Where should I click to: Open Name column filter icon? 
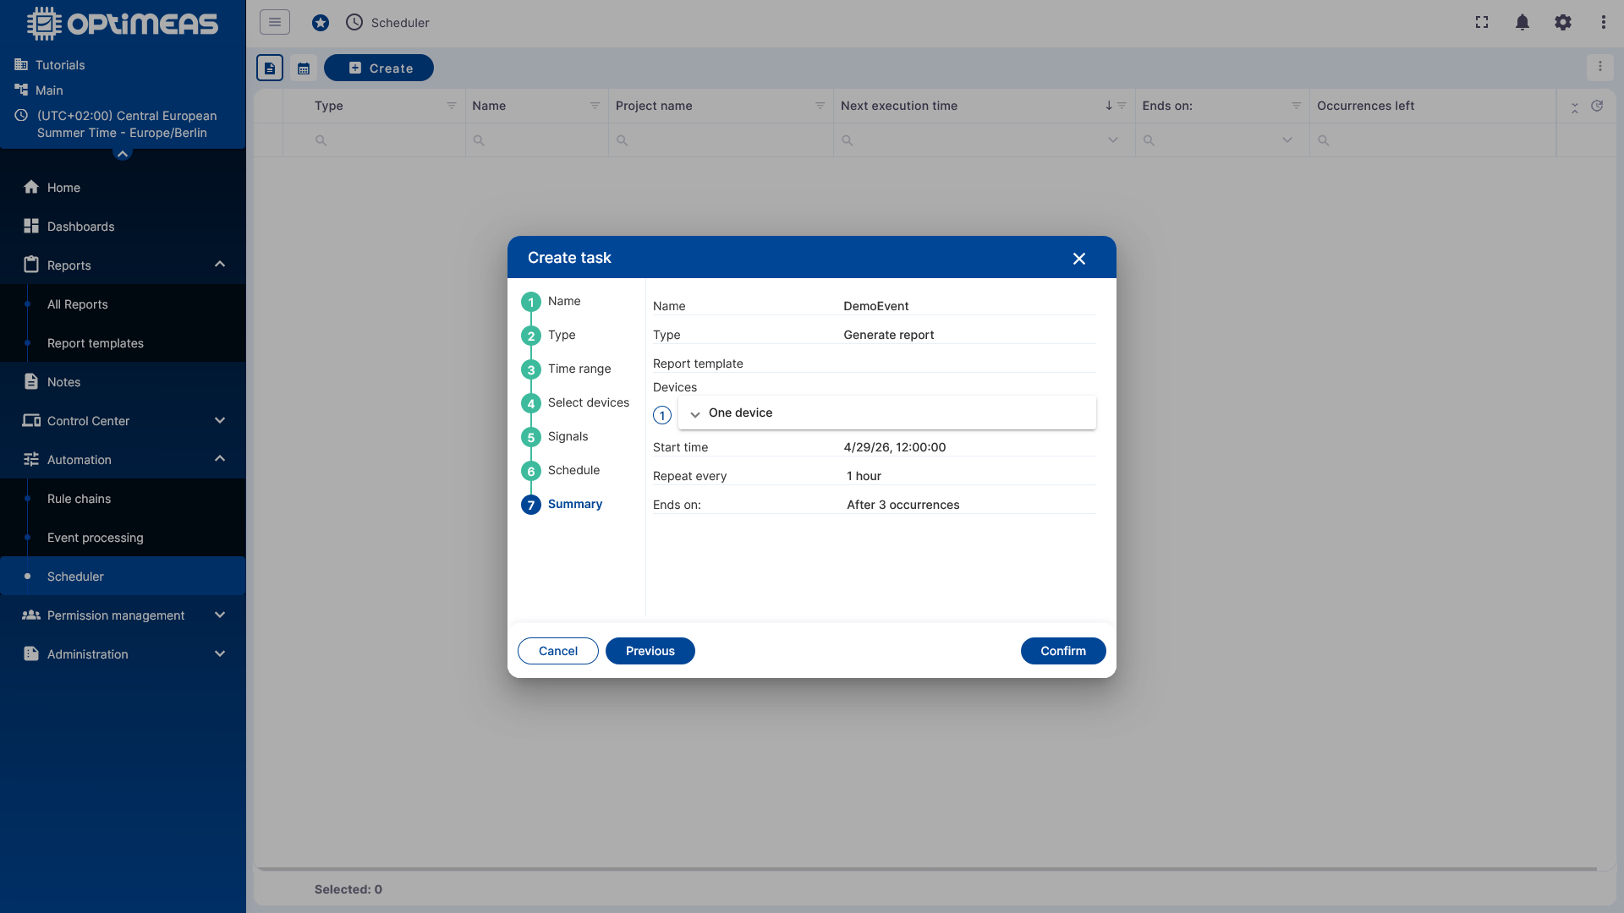[x=595, y=106]
